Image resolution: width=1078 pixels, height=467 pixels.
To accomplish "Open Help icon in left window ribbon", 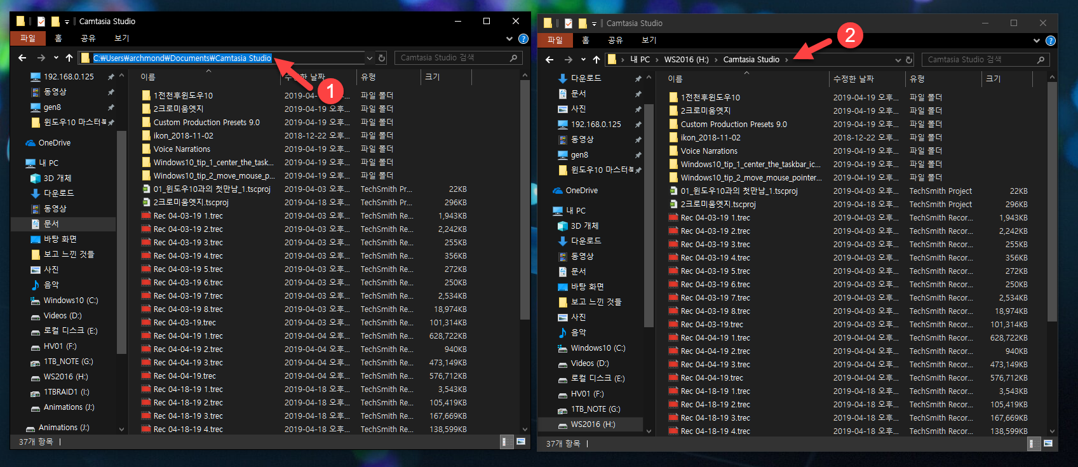I will (x=523, y=39).
